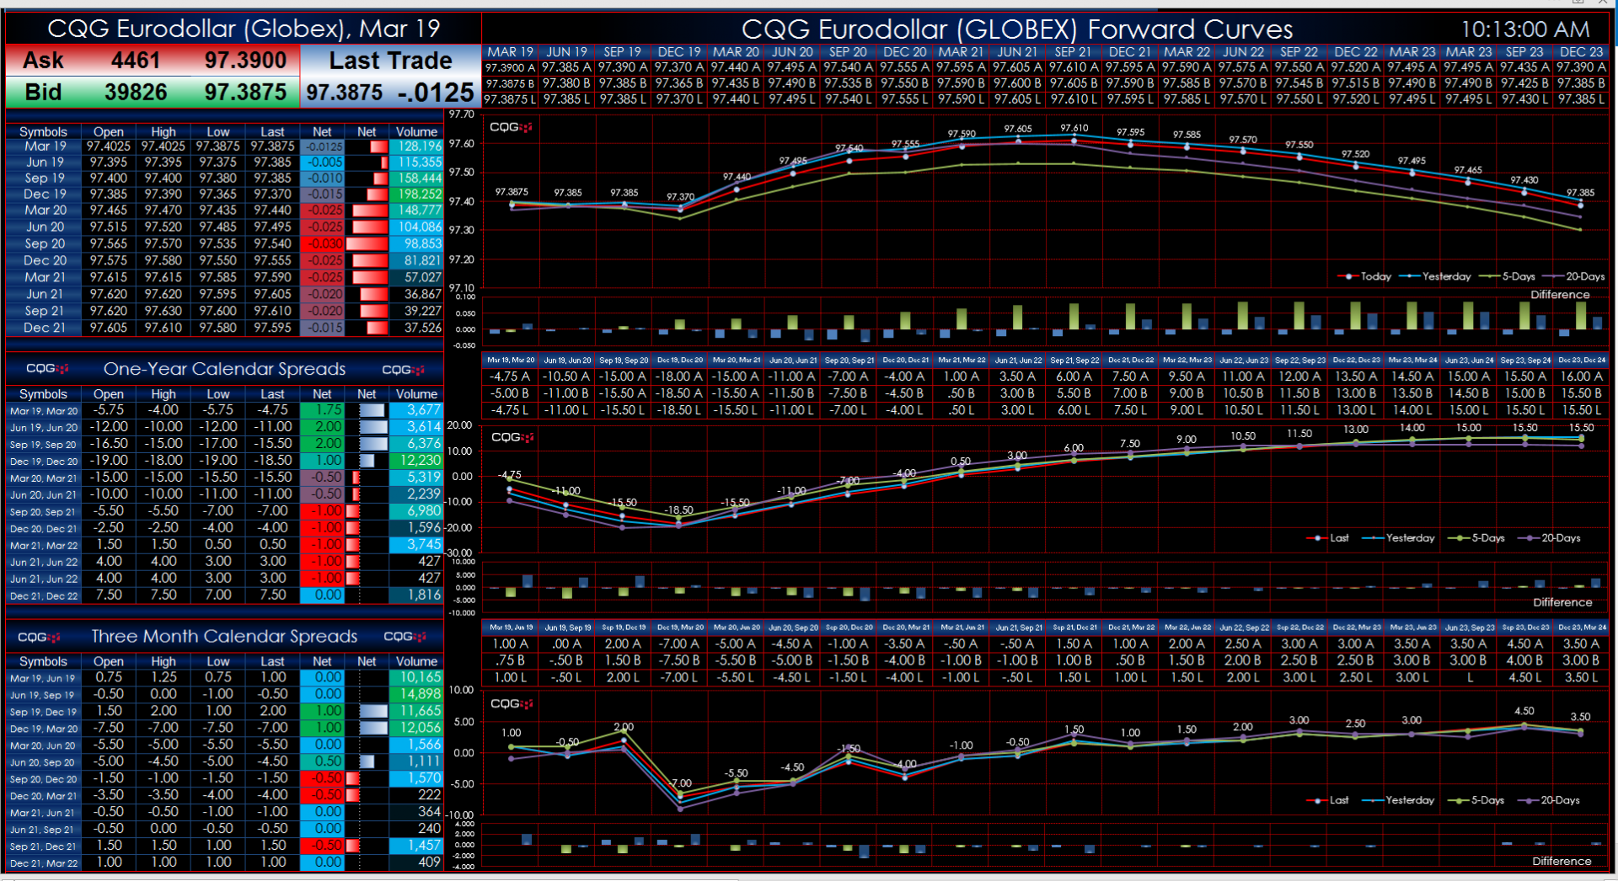Viewport: 1618px width, 881px height.
Task: Select the Dec 19, Mar 20 three-month spread row
Action: point(224,728)
